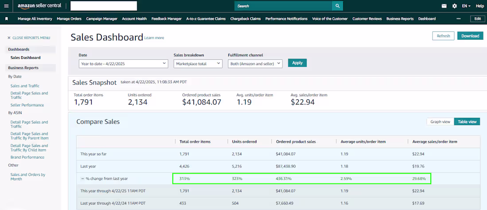Switch to Table view
This screenshot has height=210, width=487.
point(467,122)
